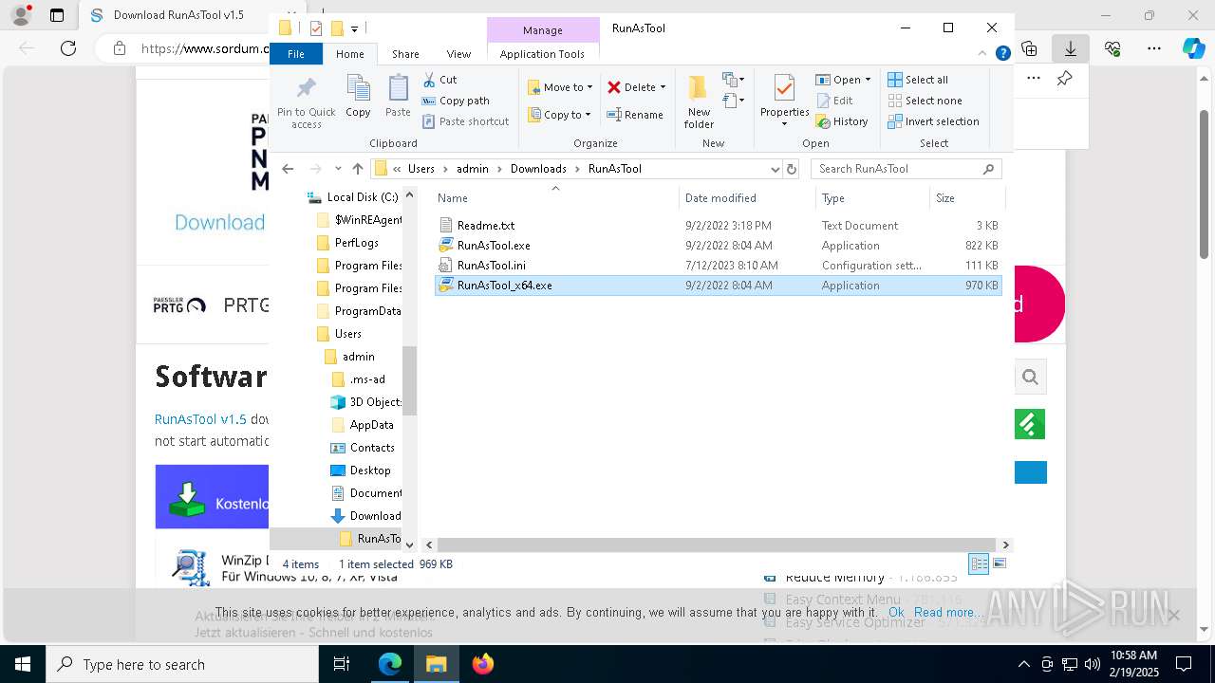Select RunAsTool_x64.exe file

pyautogui.click(x=718, y=286)
